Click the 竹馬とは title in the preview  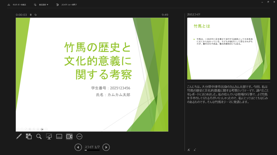tap(202, 26)
